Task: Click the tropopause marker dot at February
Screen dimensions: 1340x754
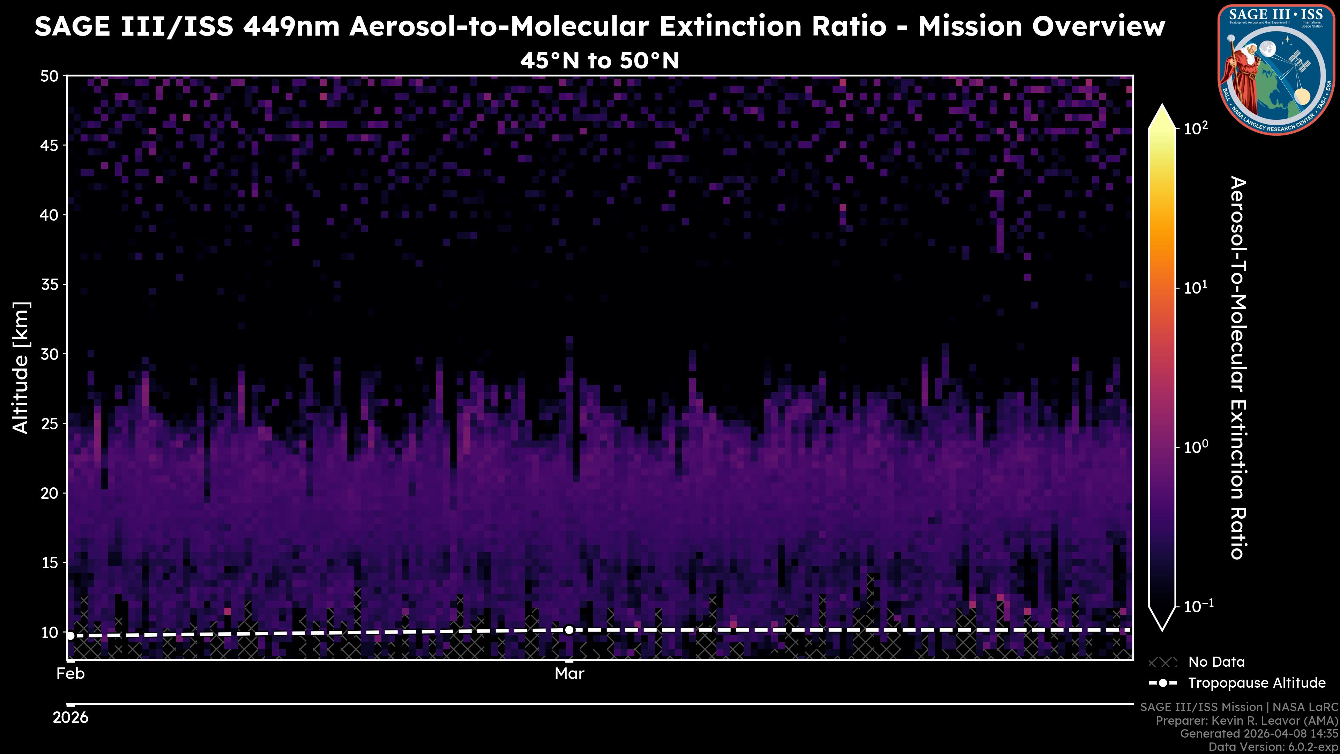Action: (x=71, y=635)
